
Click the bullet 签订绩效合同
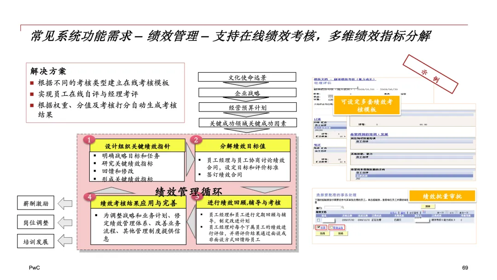[x=224, y=175]
